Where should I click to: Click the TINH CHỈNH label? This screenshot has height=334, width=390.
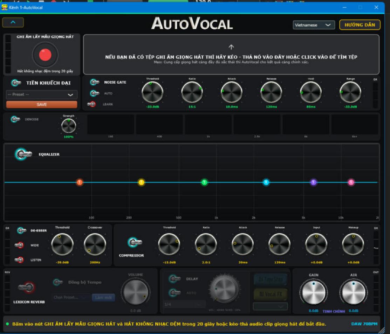334,311
